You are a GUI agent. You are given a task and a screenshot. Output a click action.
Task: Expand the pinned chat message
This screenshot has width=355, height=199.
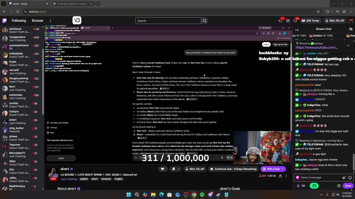(x=348, y=46)
